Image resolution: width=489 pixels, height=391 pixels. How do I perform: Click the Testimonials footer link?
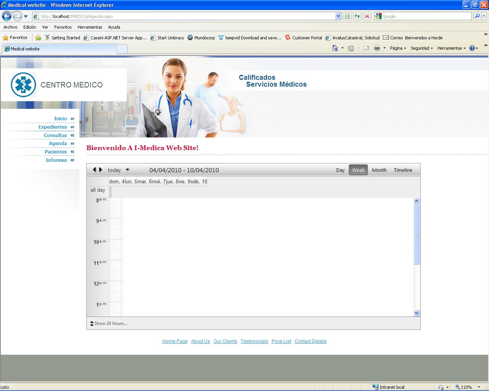point(254,341)
